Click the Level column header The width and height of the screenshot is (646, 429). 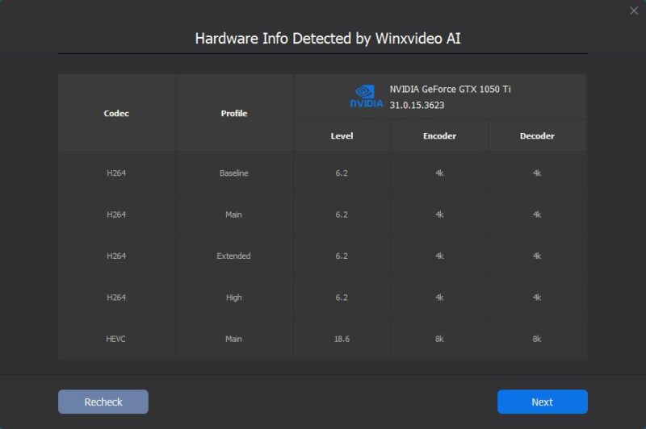pyautogui.click(x=342, y=135)
